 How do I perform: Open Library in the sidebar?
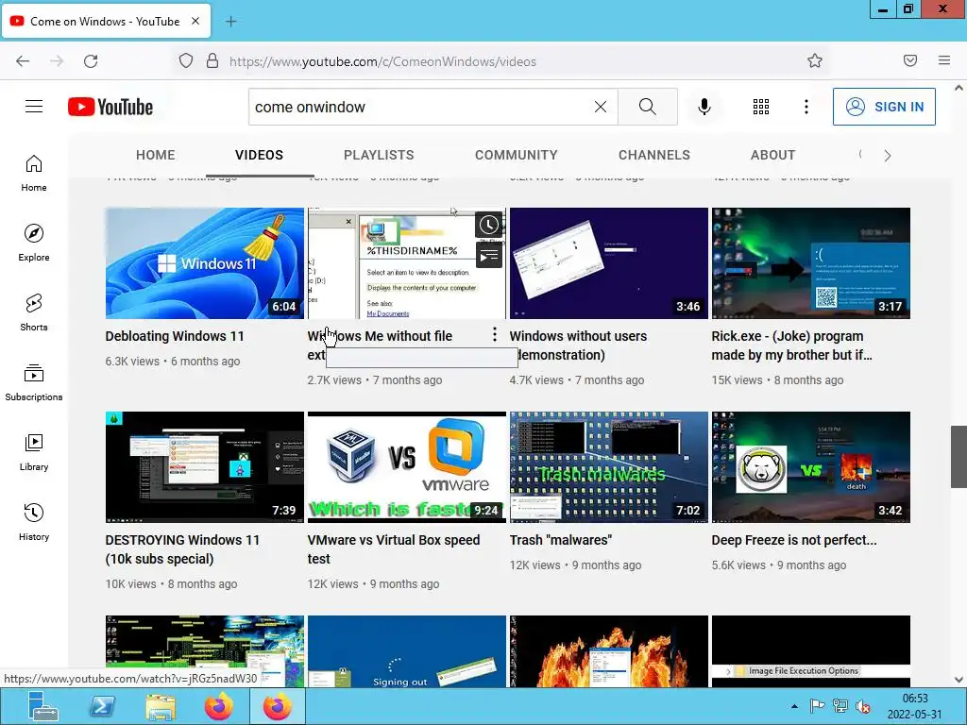34,452
